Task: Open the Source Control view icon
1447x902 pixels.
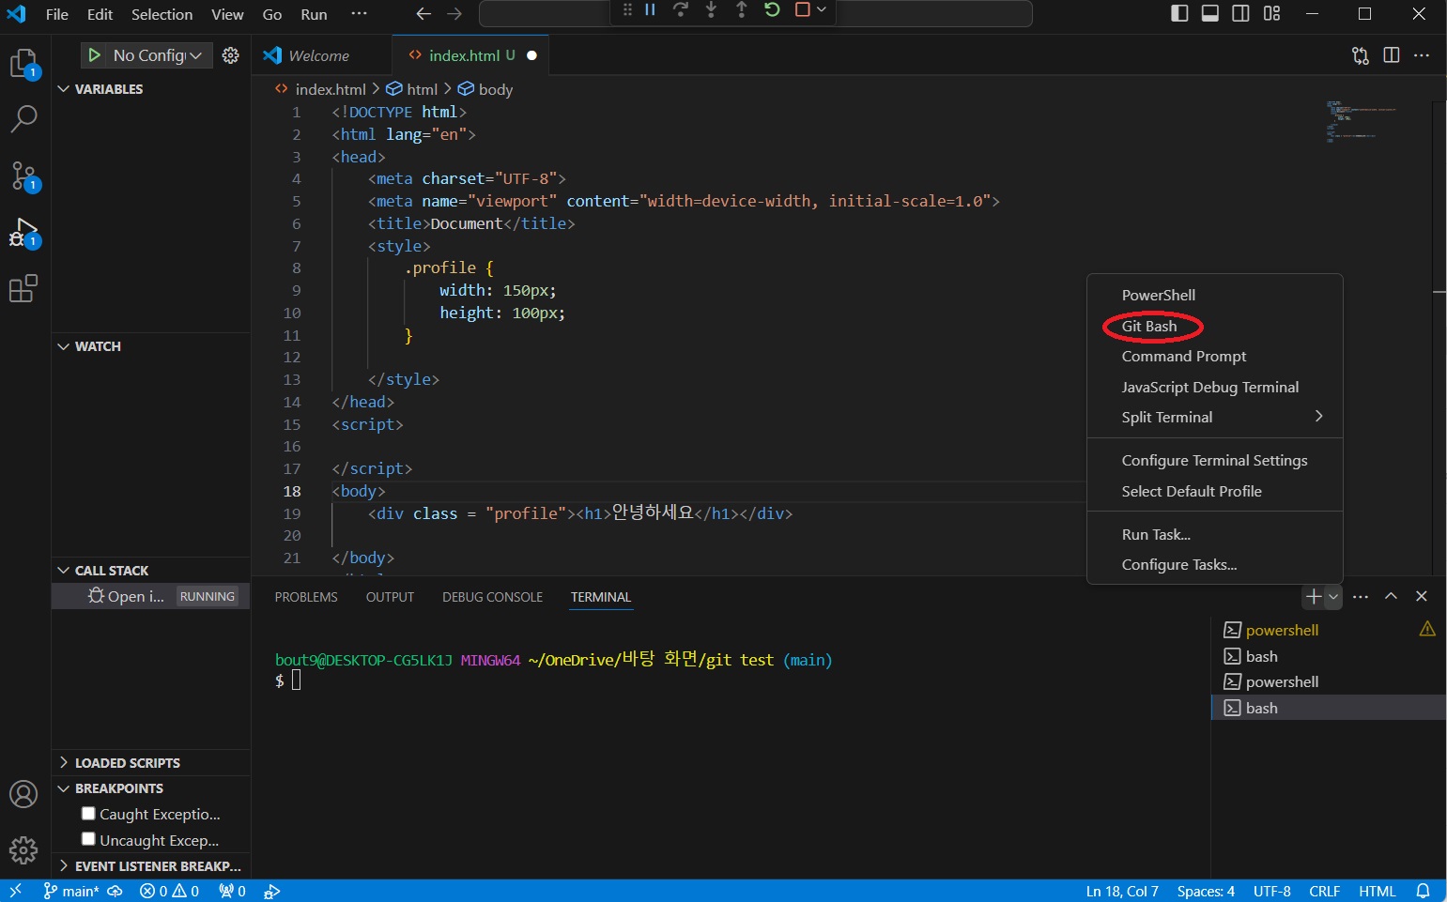Action: point(23,176)
